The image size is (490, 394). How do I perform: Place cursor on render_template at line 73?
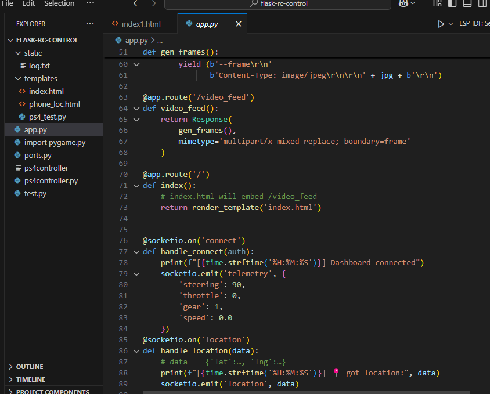pyautogui.click(x=225, y=208)
